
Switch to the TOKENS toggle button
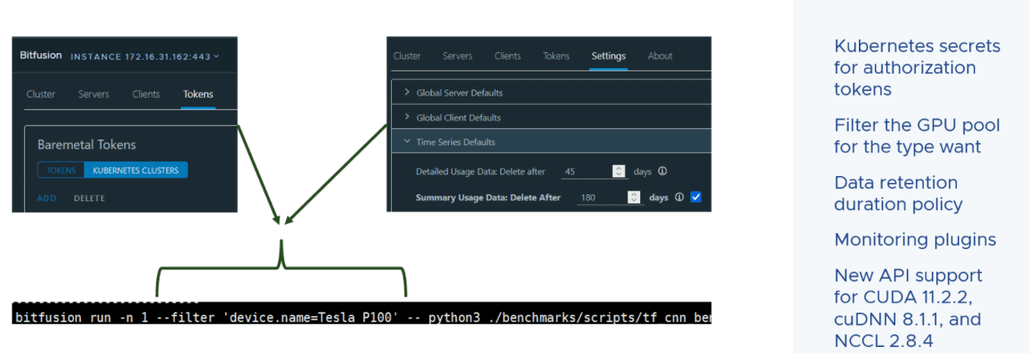click(x=62, y=171)
